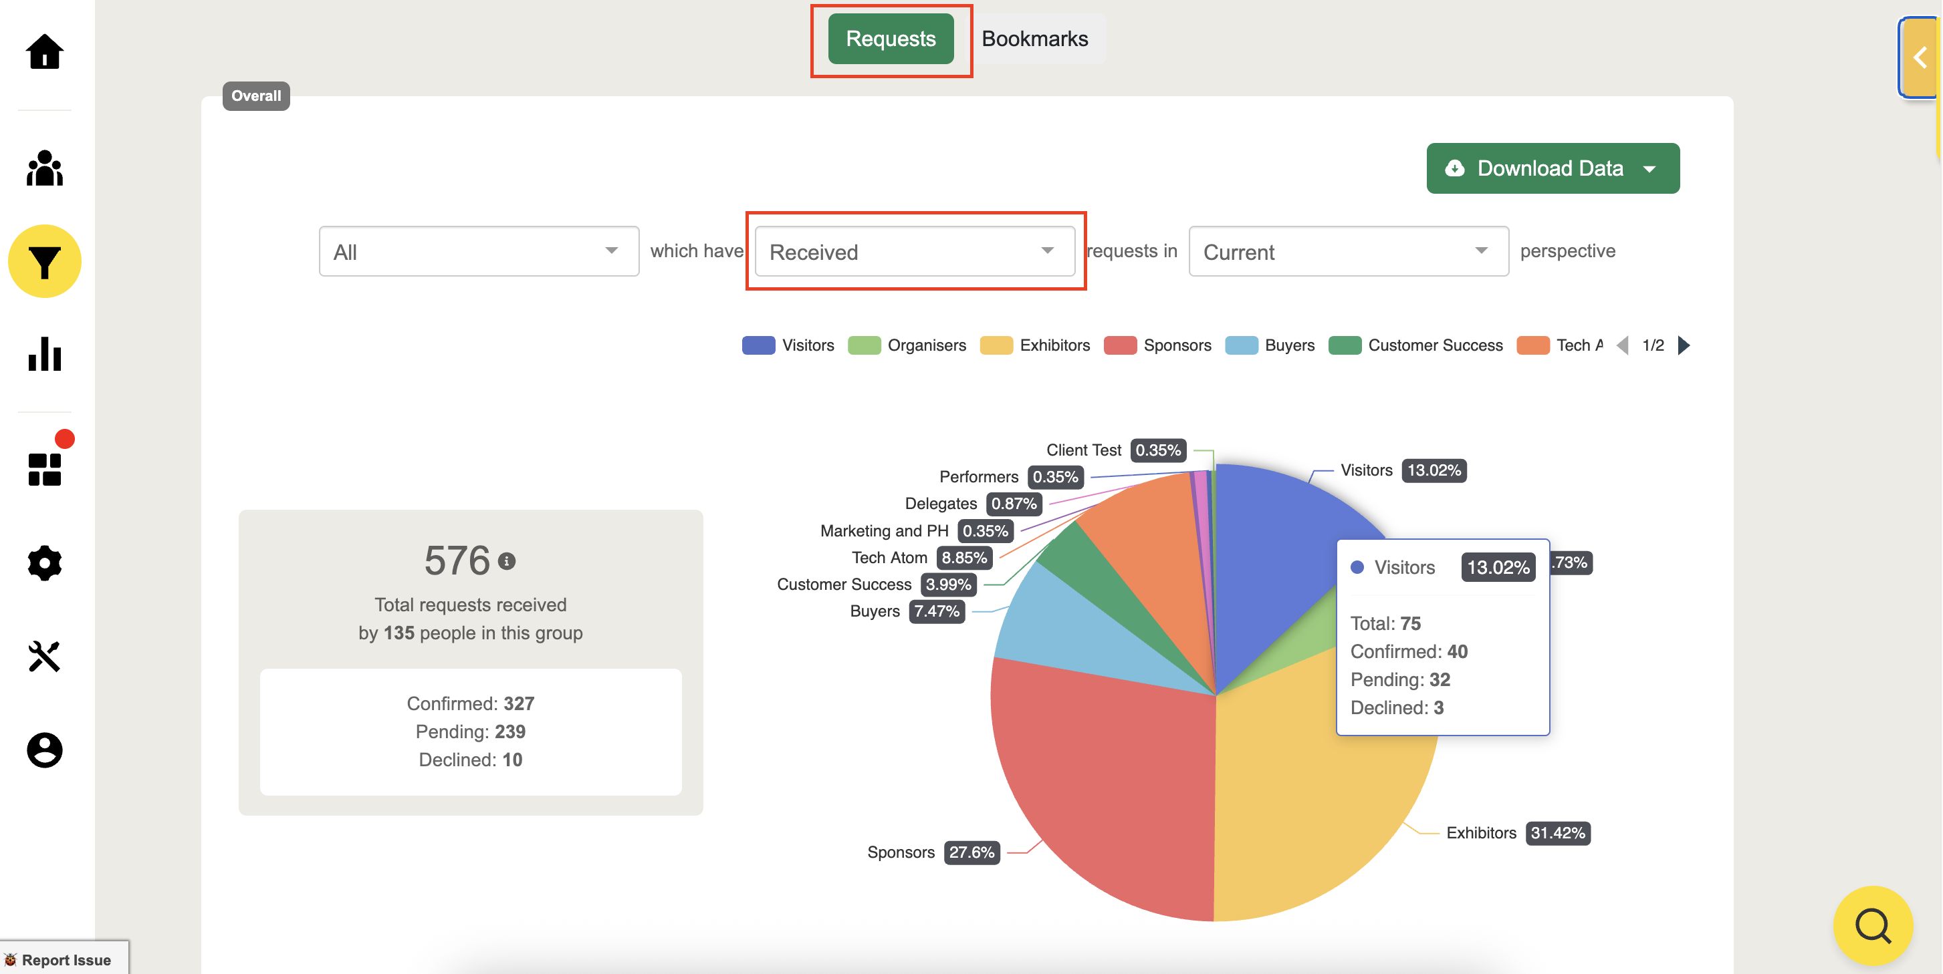Go to next legend page arrow
1943x974 pixels.
[1684, 345]
